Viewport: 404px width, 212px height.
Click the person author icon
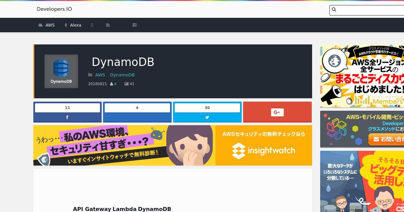point(111,84)
